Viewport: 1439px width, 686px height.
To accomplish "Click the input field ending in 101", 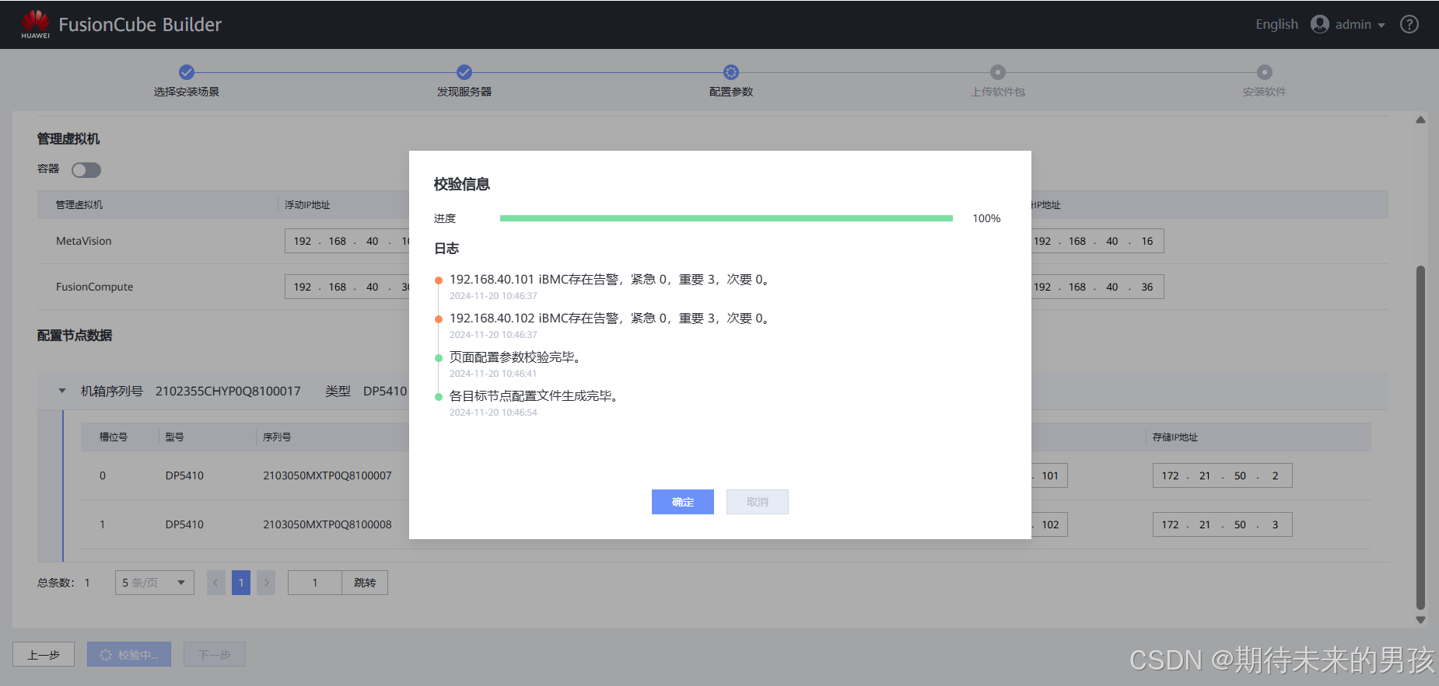I will 1049,475.
